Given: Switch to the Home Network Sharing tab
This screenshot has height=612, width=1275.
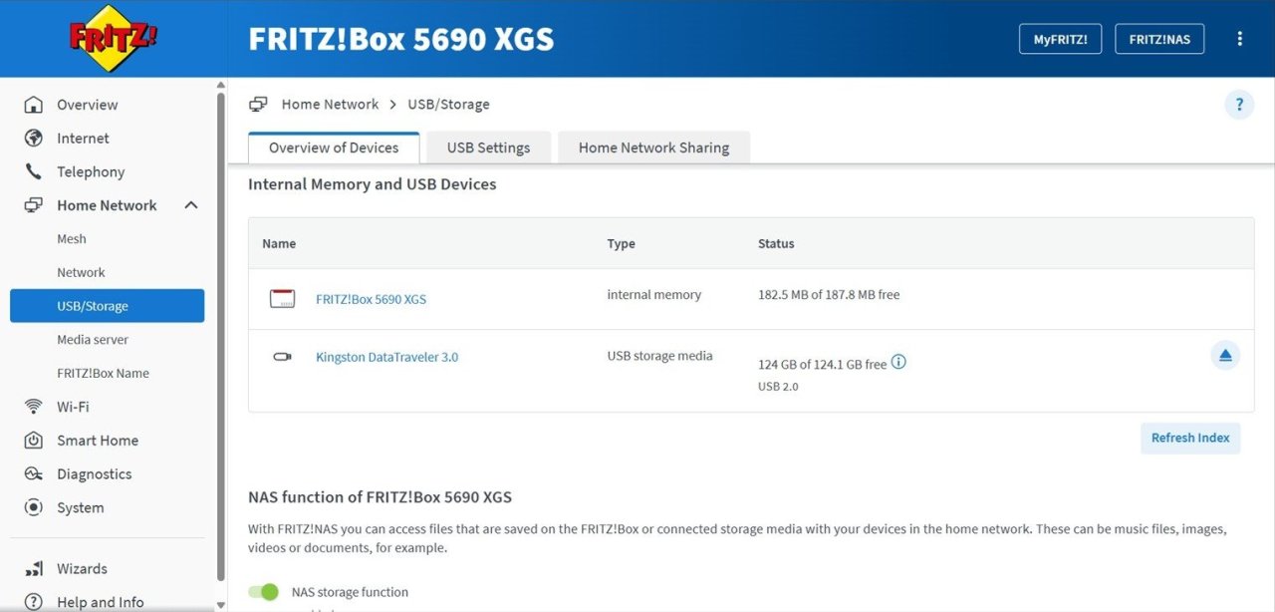Looking at the screenshot, I should click(653, 148).
